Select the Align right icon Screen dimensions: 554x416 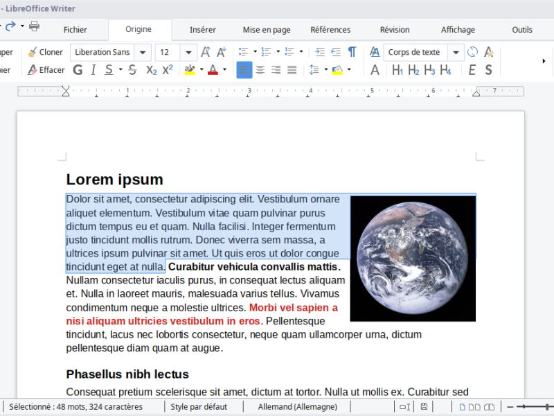coord(276,70)
